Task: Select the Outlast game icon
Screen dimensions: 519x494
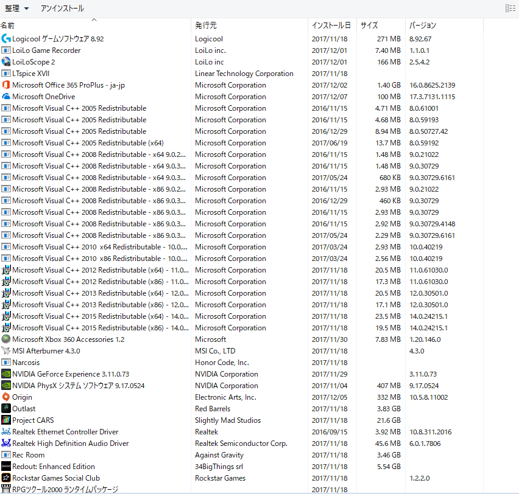Action: coord(6,409)
